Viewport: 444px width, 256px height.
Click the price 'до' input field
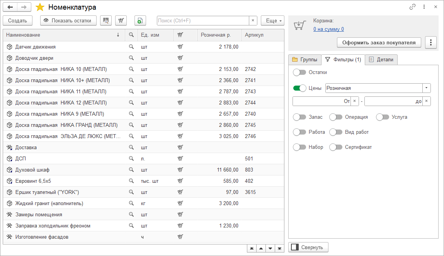[x=394, y=101]
